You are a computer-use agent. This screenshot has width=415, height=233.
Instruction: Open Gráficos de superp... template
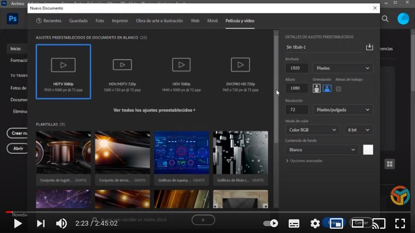click(181, 158)
